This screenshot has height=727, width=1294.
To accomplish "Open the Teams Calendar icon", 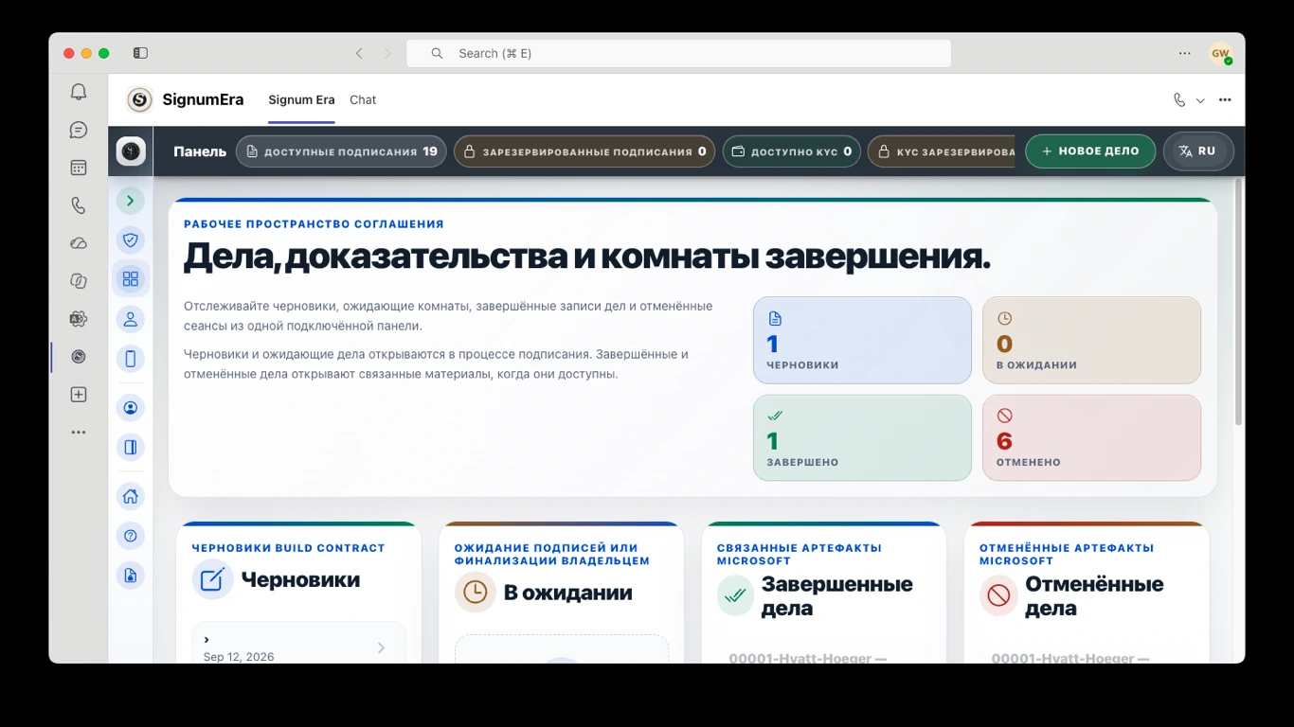I will [x=79, y=168].
